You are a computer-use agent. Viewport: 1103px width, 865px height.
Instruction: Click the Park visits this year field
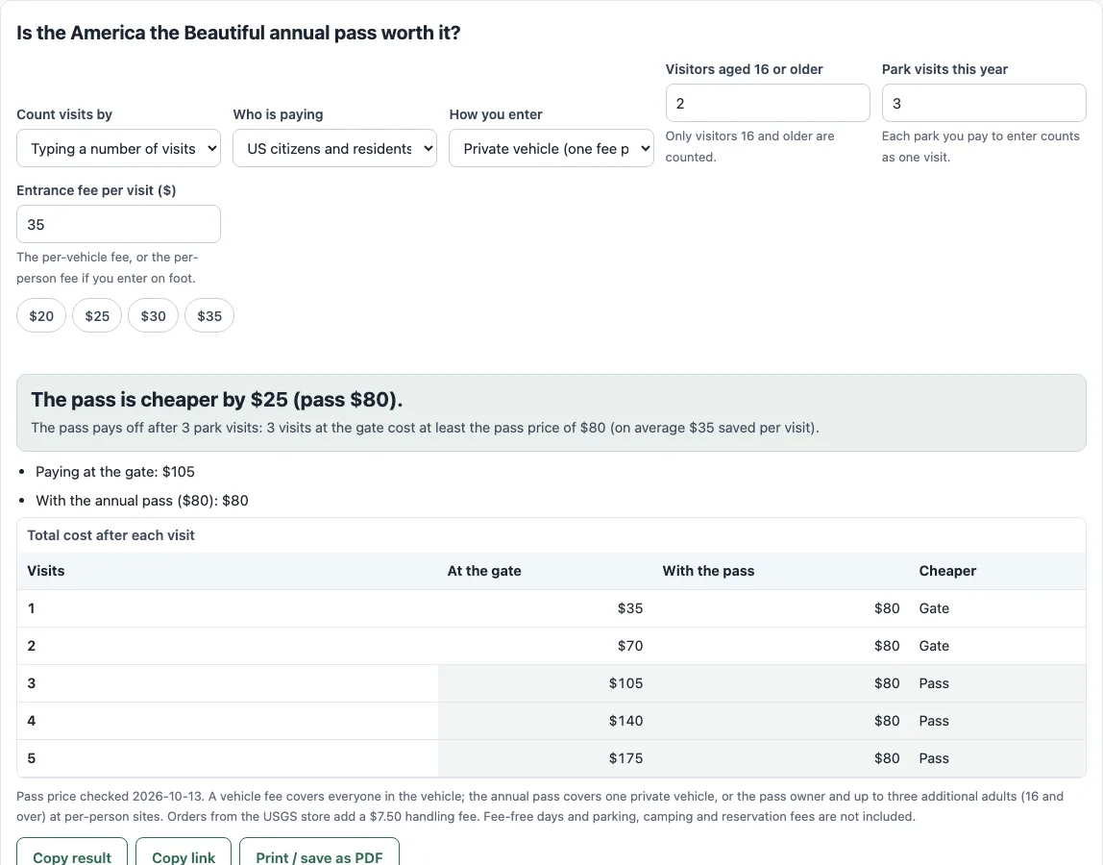point(984,103)
